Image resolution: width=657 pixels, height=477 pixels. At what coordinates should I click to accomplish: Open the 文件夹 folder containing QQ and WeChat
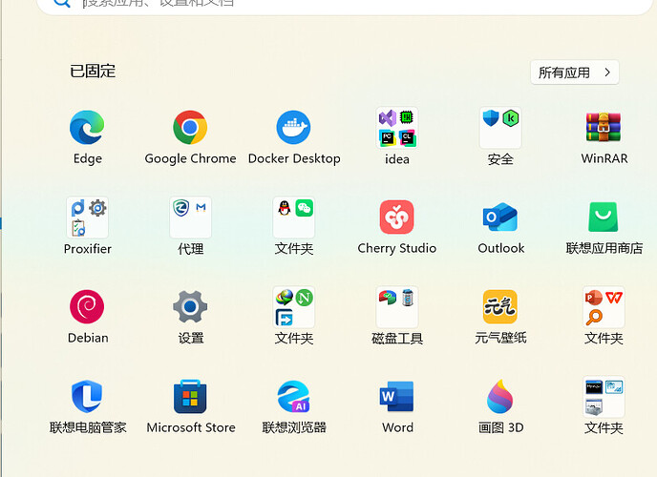pos(294,218)
